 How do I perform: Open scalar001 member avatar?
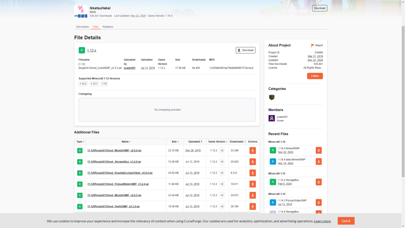click(272, 118)
